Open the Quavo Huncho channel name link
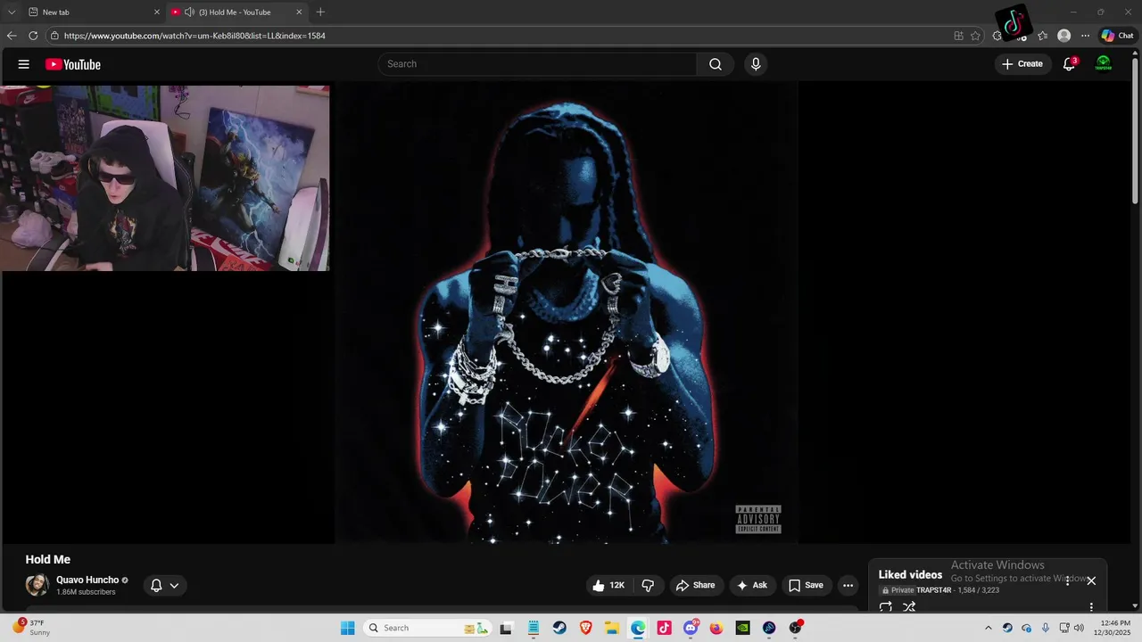The width and height of the screenshot is (1142, 642). (87, 580)
